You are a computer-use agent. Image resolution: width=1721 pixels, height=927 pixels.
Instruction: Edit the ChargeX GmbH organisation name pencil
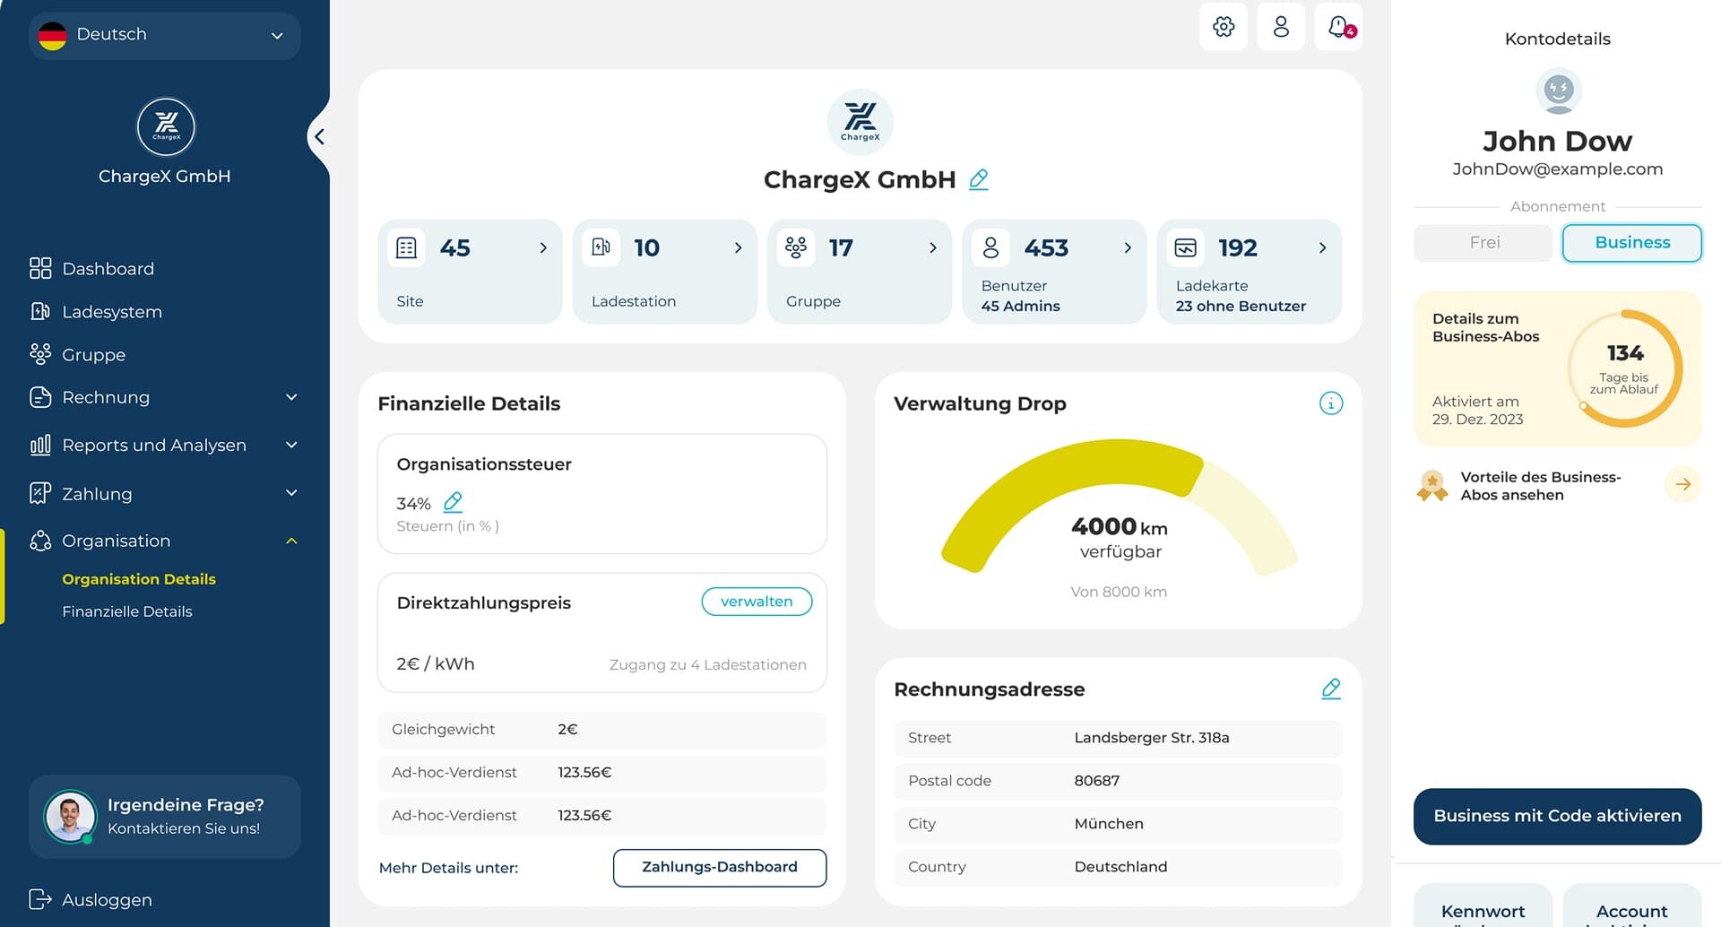point(979,180)
